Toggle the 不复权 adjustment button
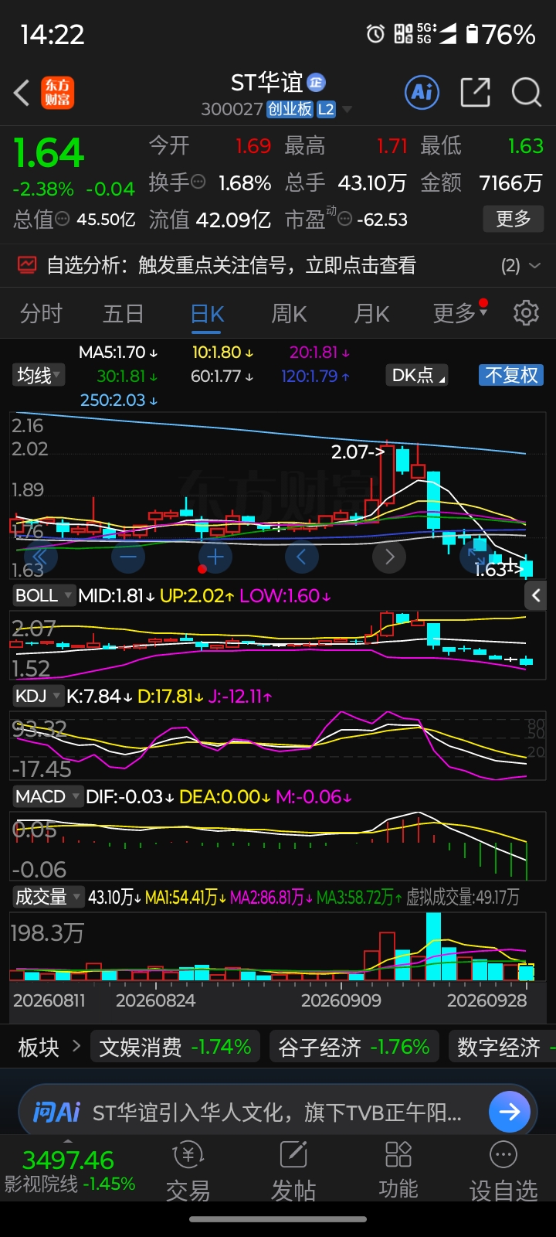 pyautogui.click(x=511, y=376)
